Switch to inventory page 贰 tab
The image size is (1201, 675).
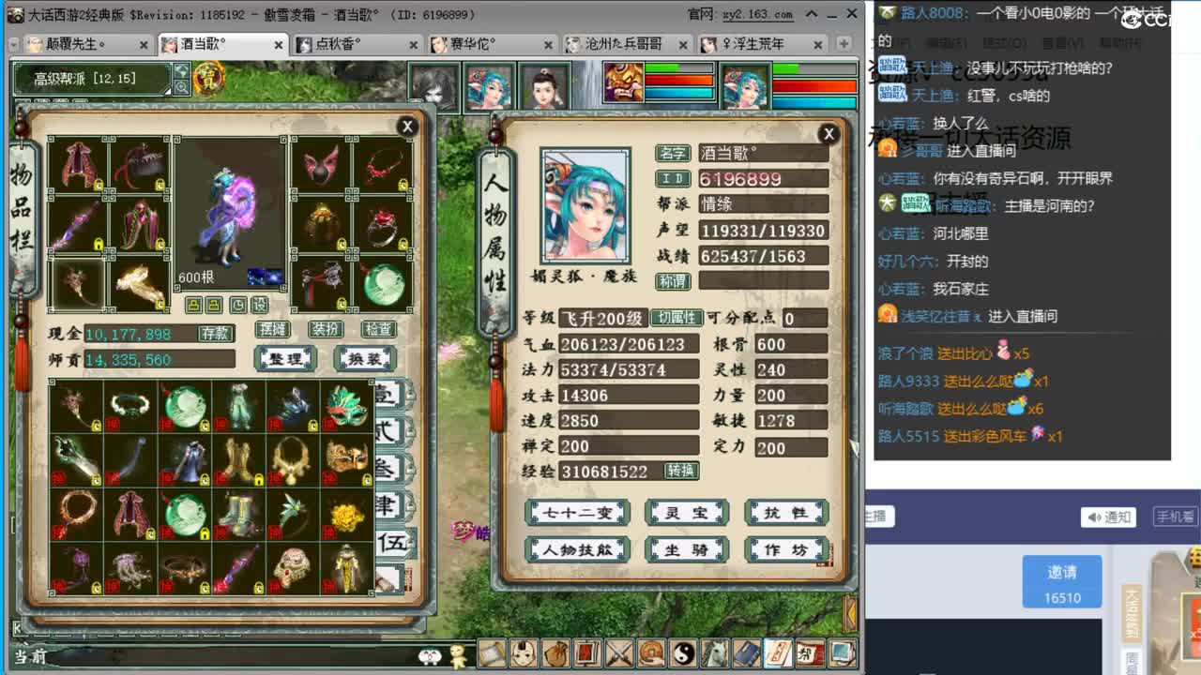tap(388, 431)
